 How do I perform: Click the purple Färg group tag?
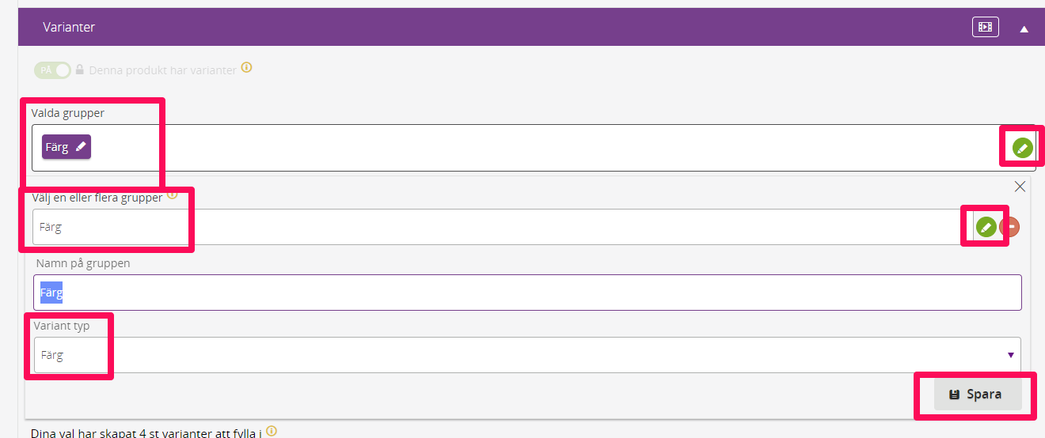pyautogui.click(x=66, y=147)
